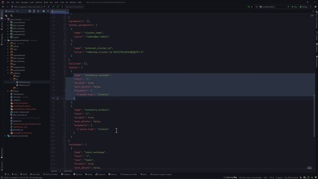
Task: Open the dotTrace Profiler tool window
Action: (x=50, y=174)
